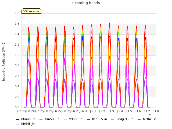This screenshot has height=129, width=172.
Task: Click the 1.4 y-axis tick label
Action: pos(17,34)
